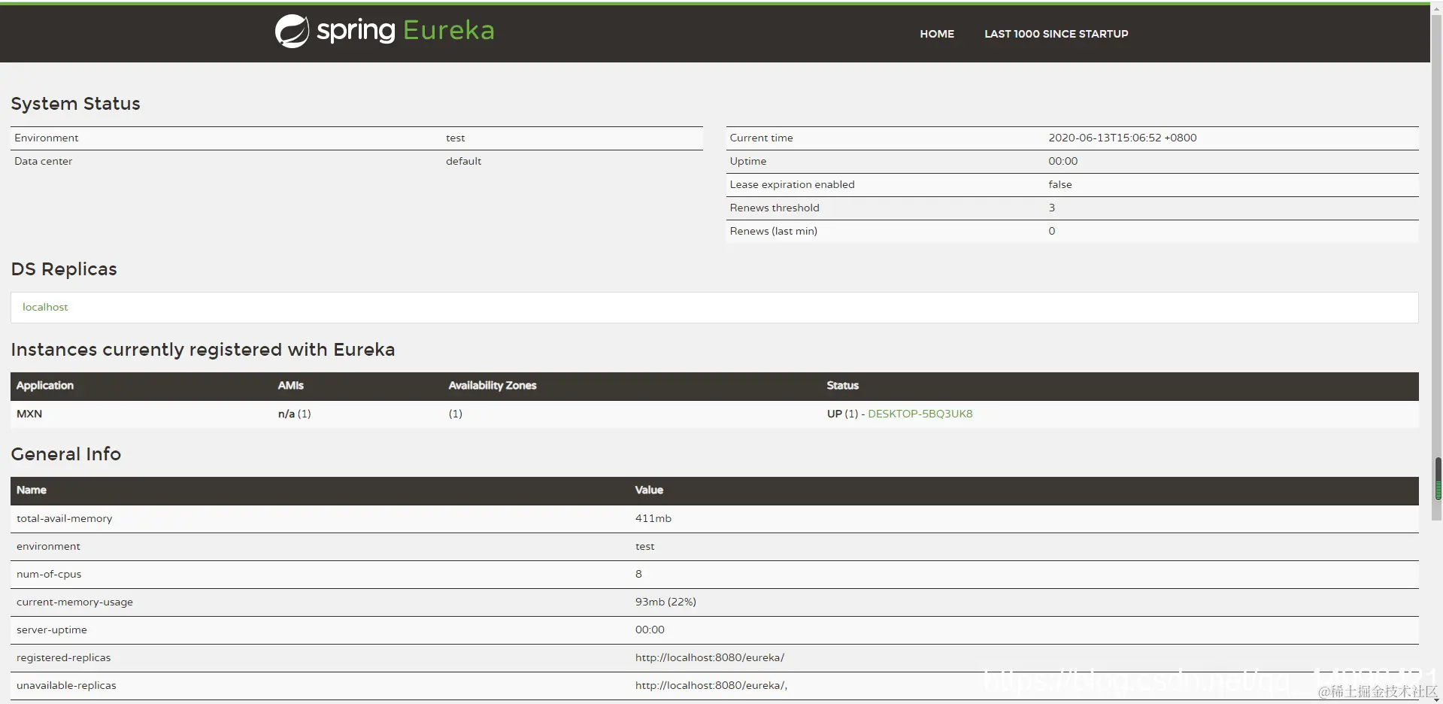Viewport: 1443px width, 704px height.
Task: Select the server-uptime row name
Action: pyautogui.click(x=51, y=630)
